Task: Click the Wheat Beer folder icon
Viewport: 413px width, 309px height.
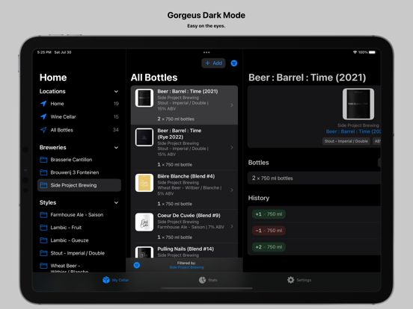Action: click(43, 266)
